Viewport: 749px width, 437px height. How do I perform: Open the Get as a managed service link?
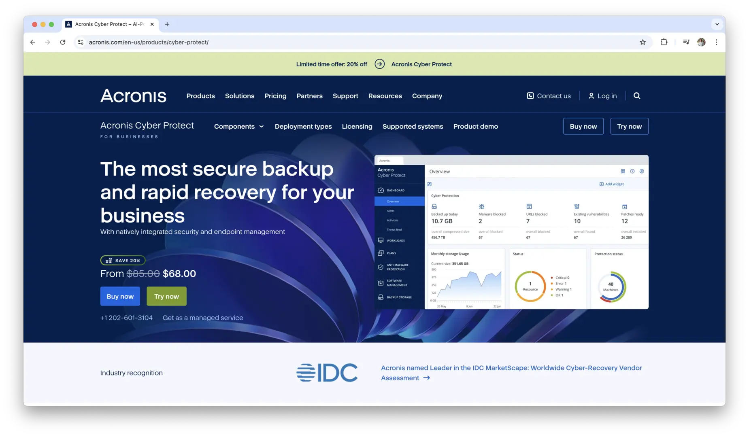[x=203, y=318]
